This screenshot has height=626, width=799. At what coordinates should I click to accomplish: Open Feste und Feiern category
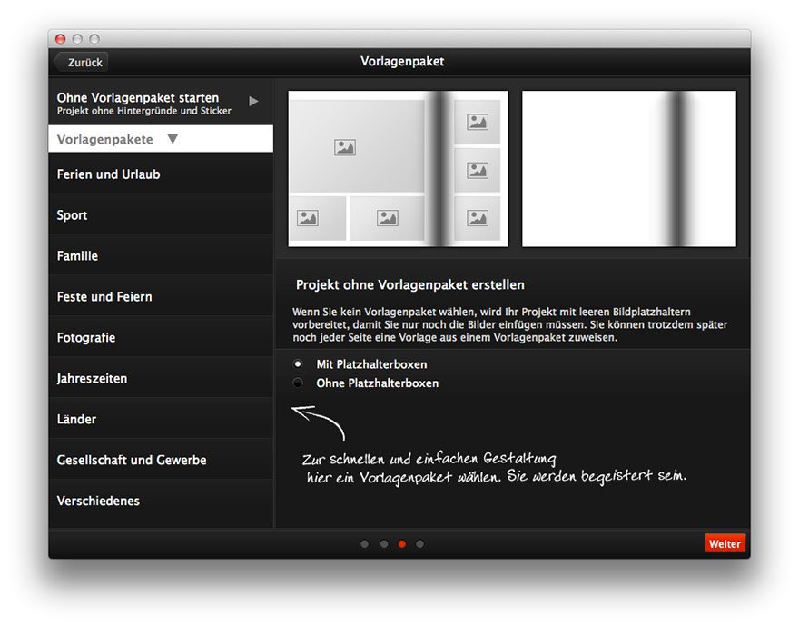coord(161,297)
